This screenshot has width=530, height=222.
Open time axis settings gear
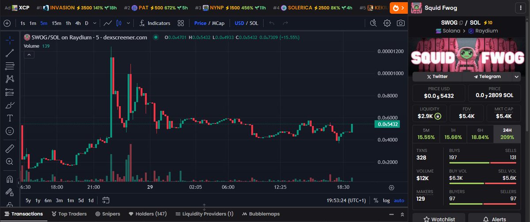coord(391,188)
